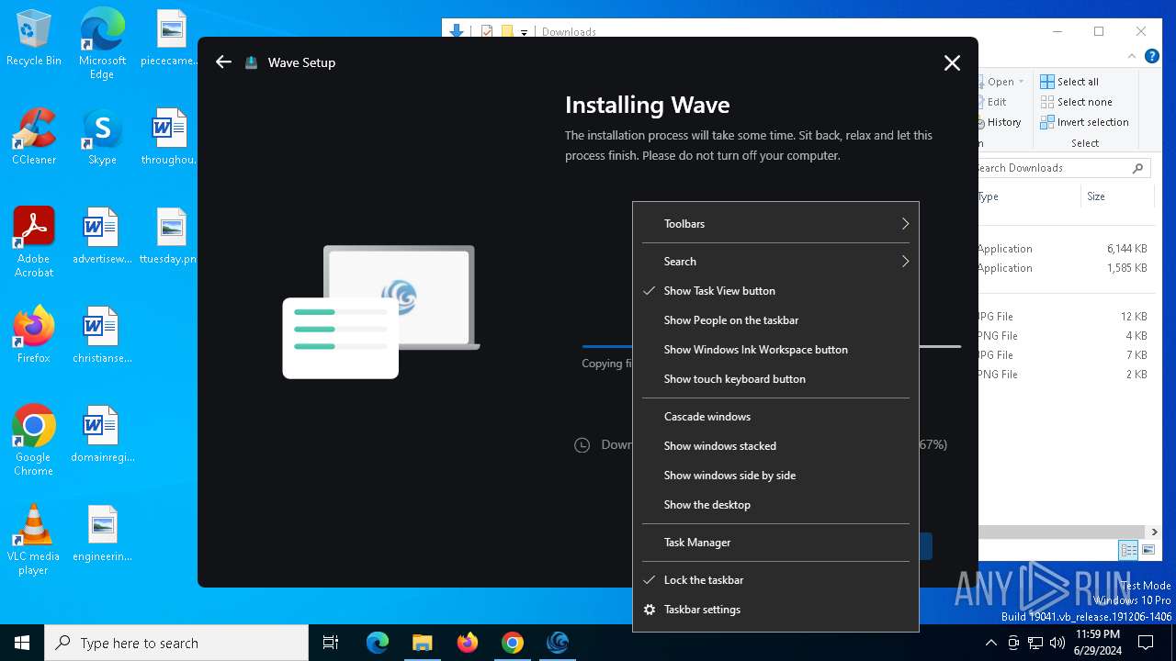The width and height of the screenshot is (1176, 661).
Task: Open the clock showing 11:59 PM
Action: [1097, 643]
